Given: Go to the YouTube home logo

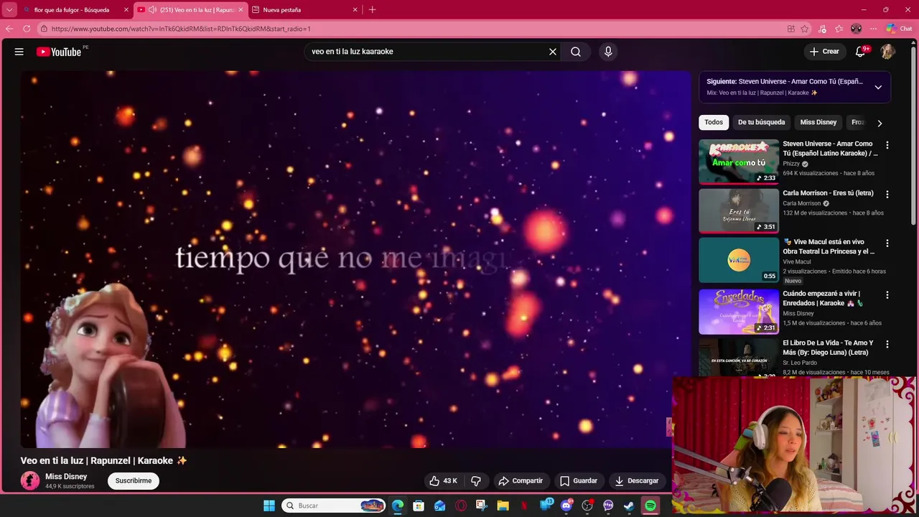Looking at the screenshot, I should tap(59, 52).
